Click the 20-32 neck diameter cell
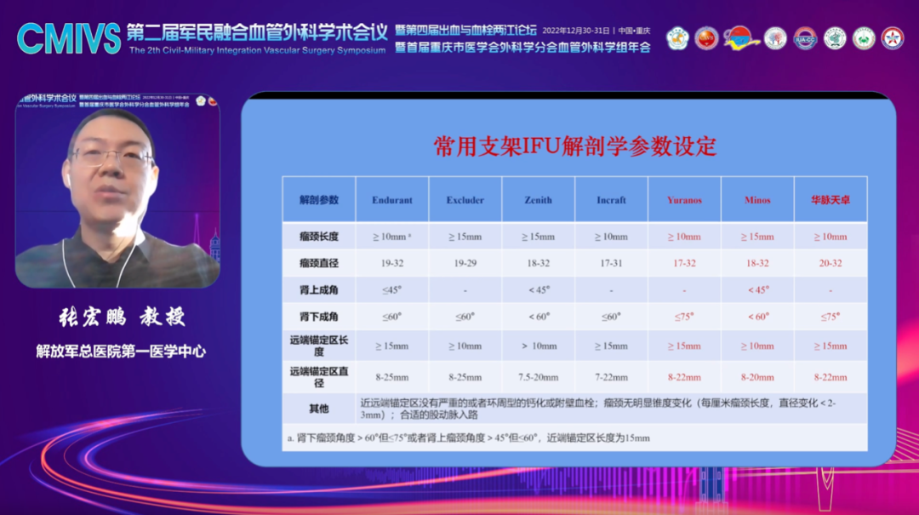 click(831, 263)
